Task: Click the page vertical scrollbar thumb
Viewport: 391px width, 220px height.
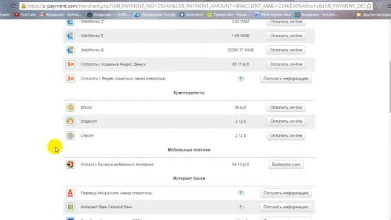Action: pyautogui.click(x=390, y=87)
